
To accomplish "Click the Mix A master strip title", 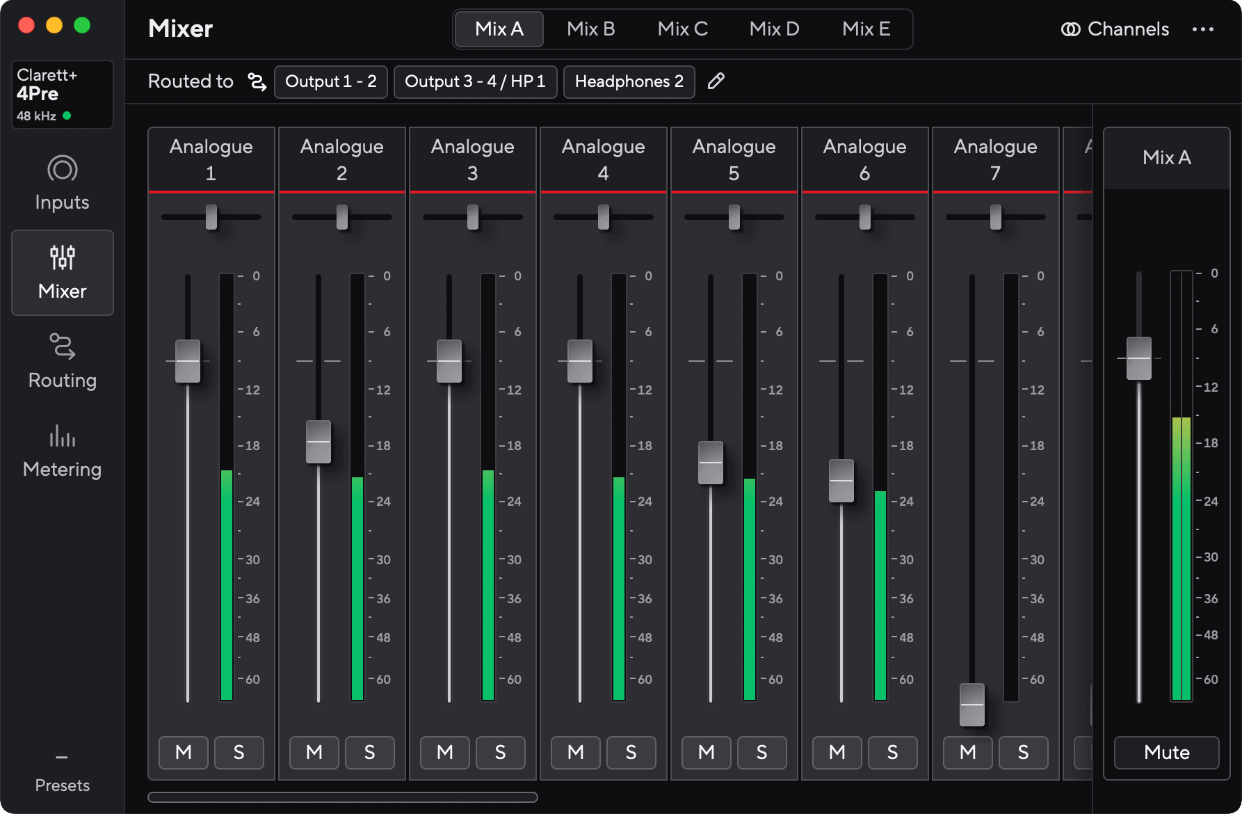I will (x=1167, y=158).
